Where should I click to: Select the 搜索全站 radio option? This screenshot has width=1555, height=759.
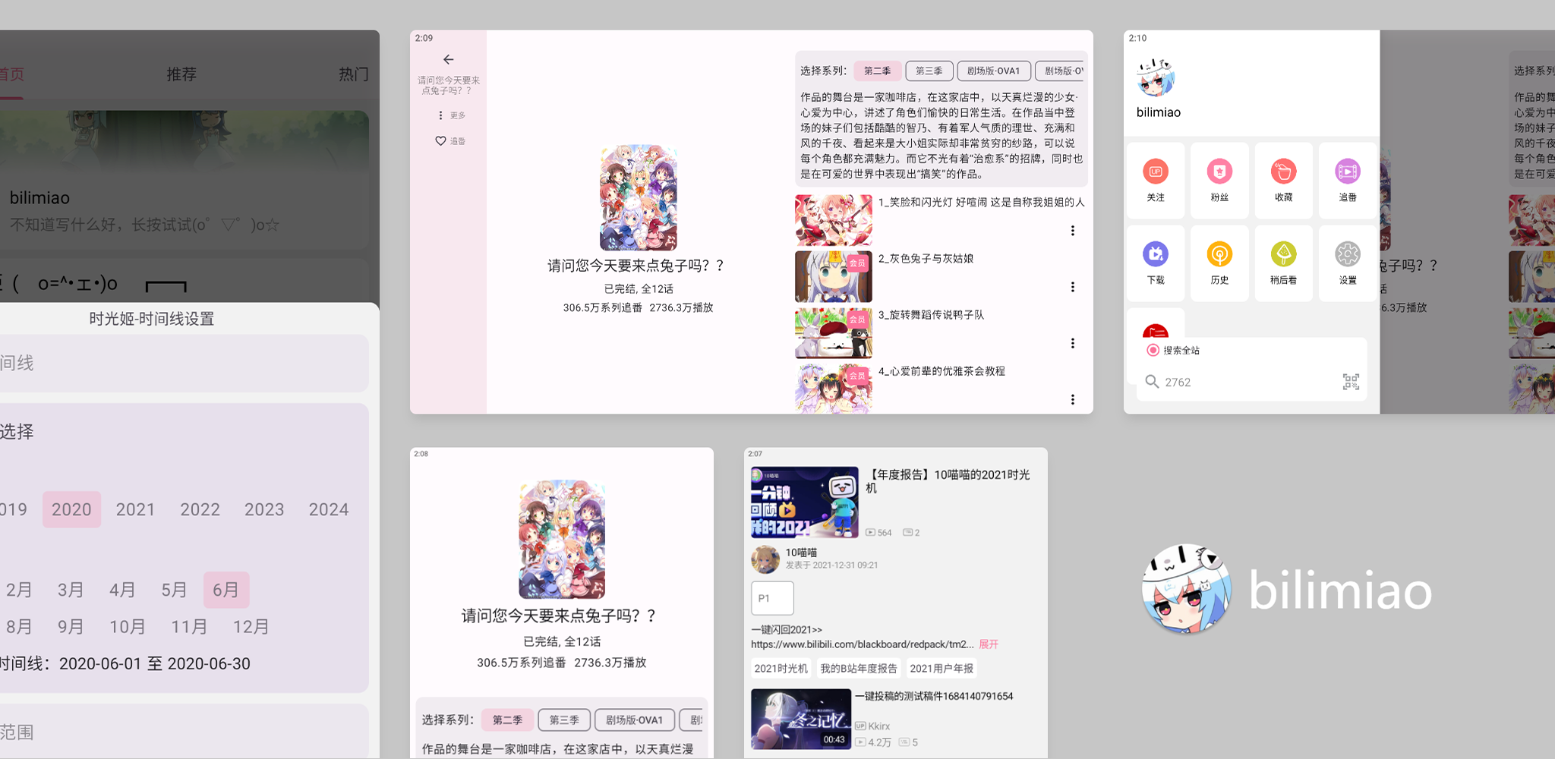tap(1153, 350)
